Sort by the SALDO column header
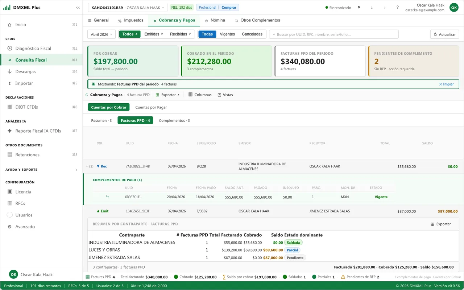This screenshot has width=464, height=290. tap(427, 143)
